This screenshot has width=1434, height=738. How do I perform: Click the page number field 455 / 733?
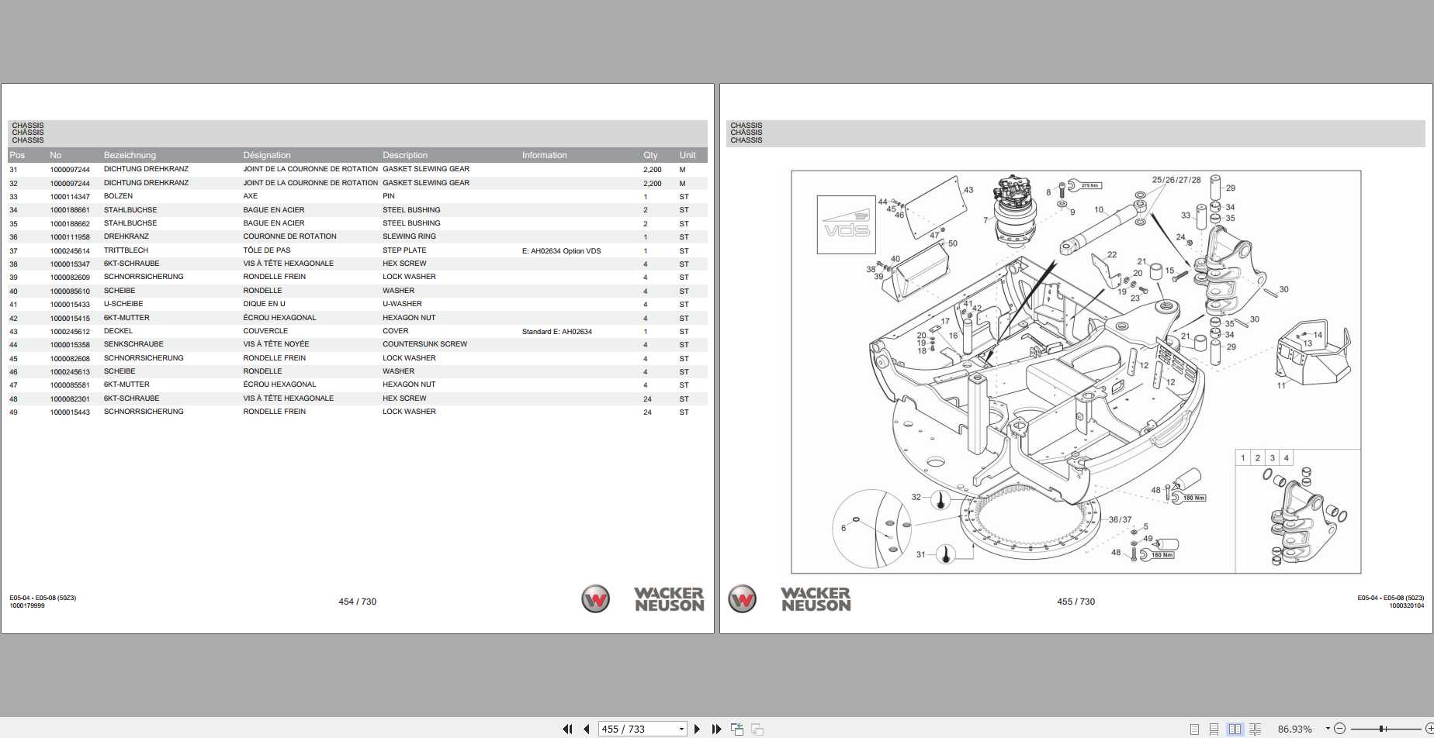point(637,729)
